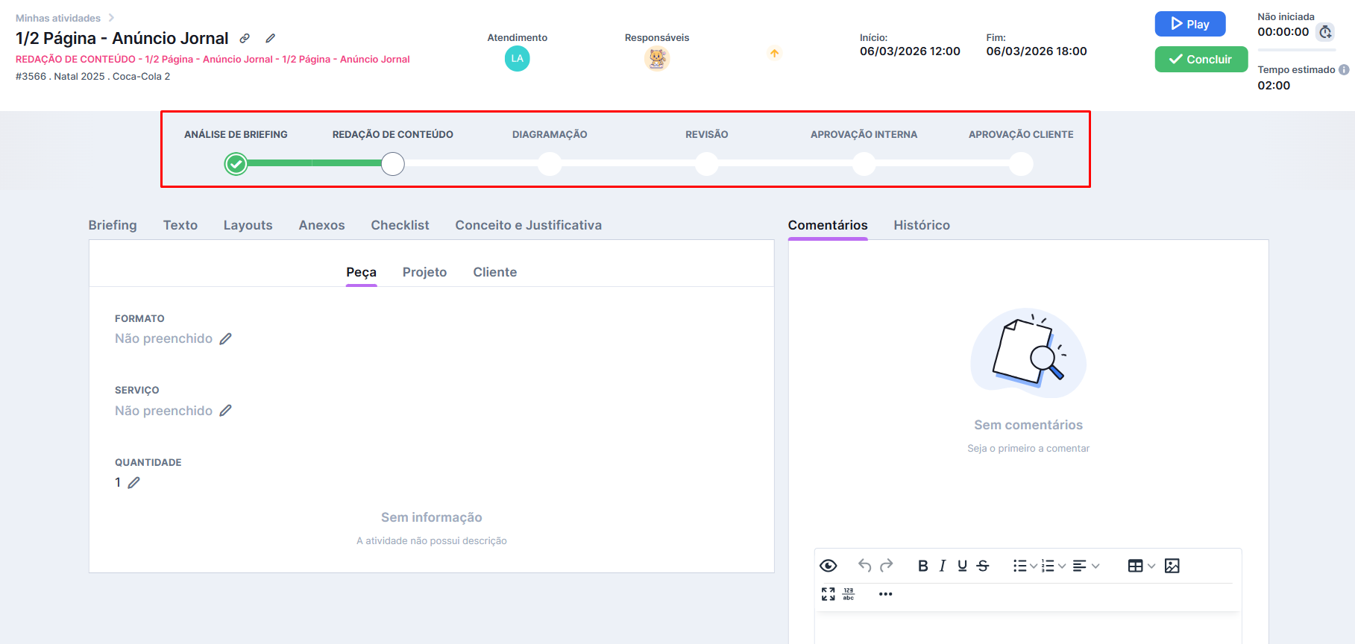Open the table insert dropdown arrow
1355x644 pixels.
tap(1151, 566)
